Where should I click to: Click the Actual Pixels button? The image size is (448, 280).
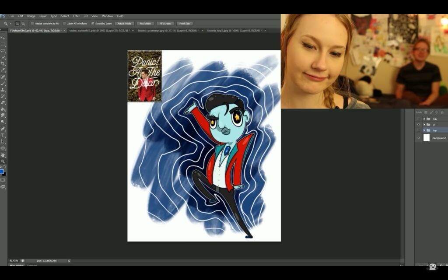pyautogui.click(x=124, y=24)
